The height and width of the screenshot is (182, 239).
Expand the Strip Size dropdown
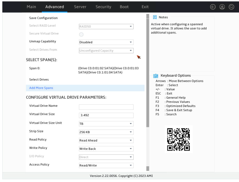point(106,132)
